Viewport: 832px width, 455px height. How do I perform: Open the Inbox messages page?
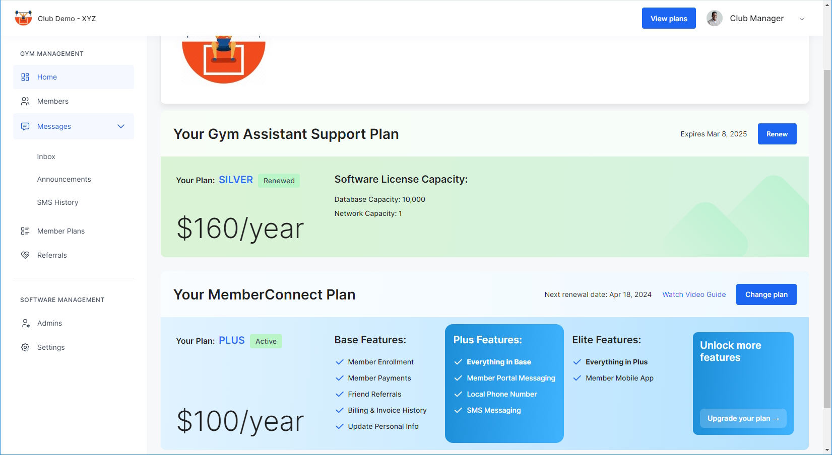point(46,157)
